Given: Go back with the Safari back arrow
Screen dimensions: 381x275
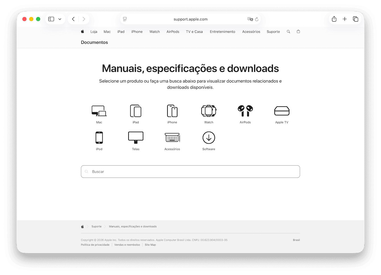Looking at the screenshot, I should (73, 19).
